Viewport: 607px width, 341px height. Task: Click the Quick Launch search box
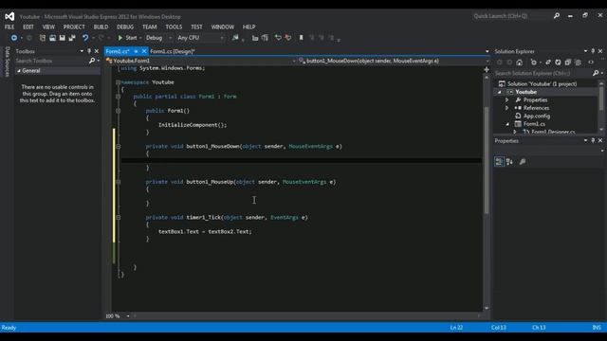(x=512, y=16)
